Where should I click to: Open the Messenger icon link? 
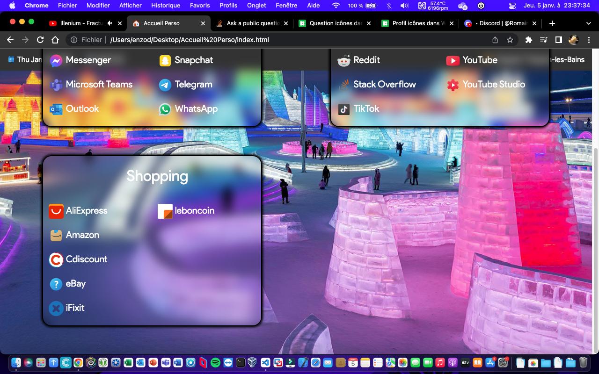[x=56, y=60]
